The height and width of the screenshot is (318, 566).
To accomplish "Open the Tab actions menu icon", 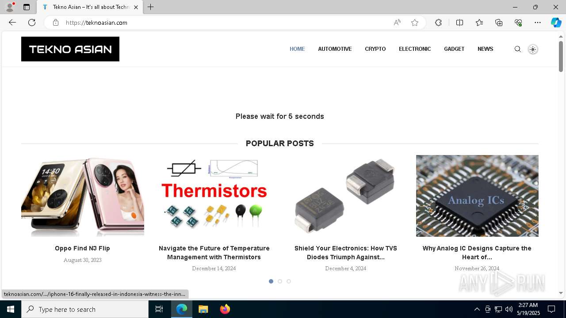I will tap(27, 7).
